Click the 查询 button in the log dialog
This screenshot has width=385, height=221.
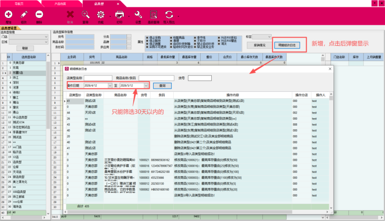(162, 86)
